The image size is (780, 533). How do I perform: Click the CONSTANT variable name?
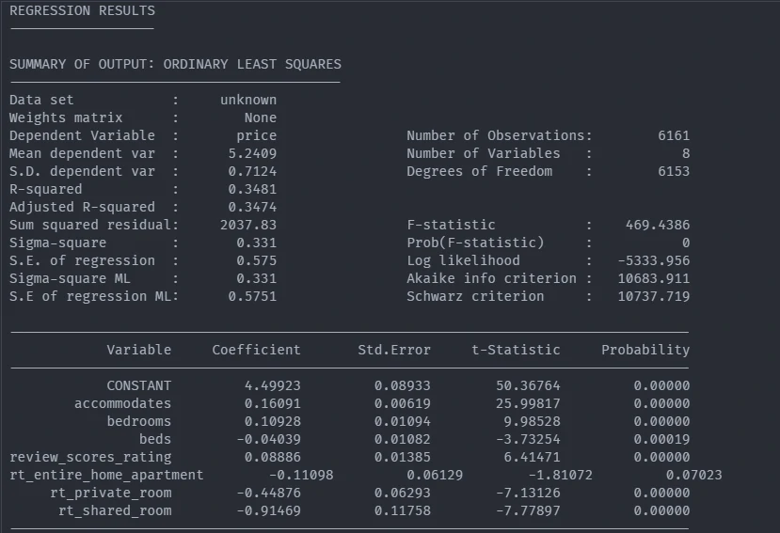139,385
